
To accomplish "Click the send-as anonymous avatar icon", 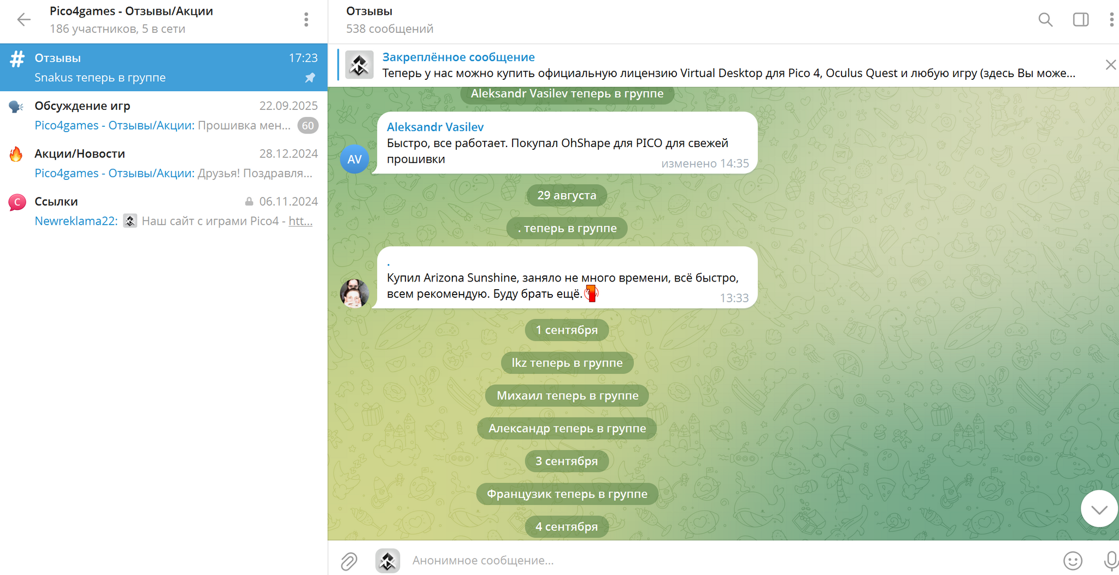I will pyautogui.click(x=387, y=561).
